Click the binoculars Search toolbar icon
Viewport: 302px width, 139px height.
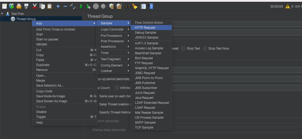point(127,6)
